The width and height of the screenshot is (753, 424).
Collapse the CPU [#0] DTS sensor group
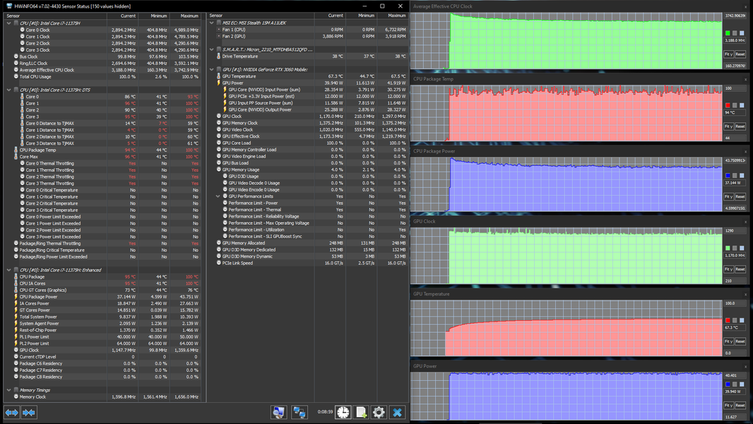coord(9,90)
